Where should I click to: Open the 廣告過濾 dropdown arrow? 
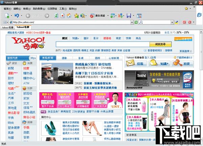click(x=108, y=16)
